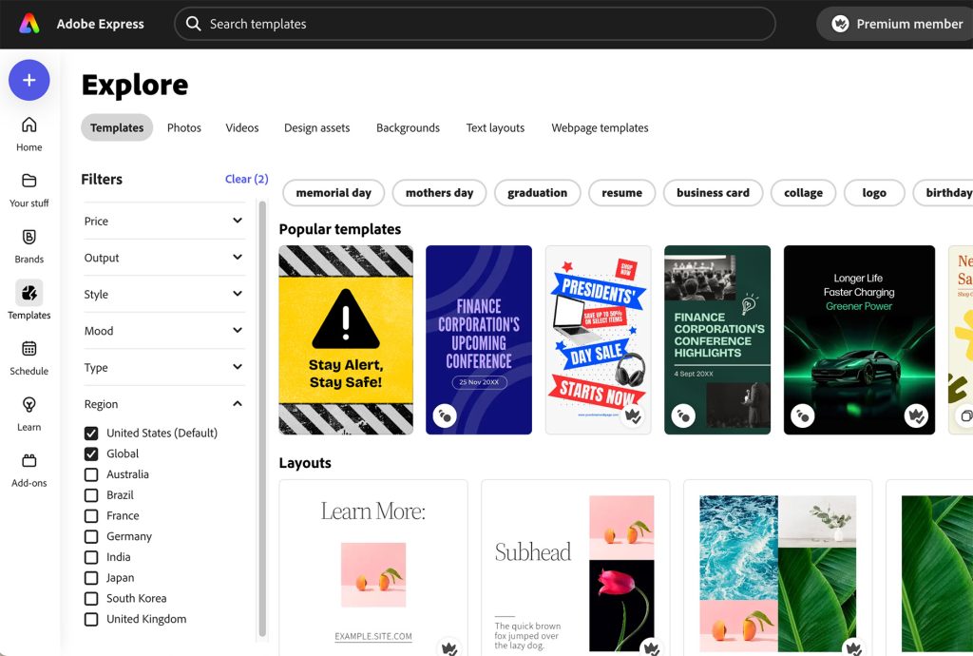This screenshot has height=656, width=973.
Task: Check the Japan region checkbox
Action: pyautogui.click(x=91, y=578)
